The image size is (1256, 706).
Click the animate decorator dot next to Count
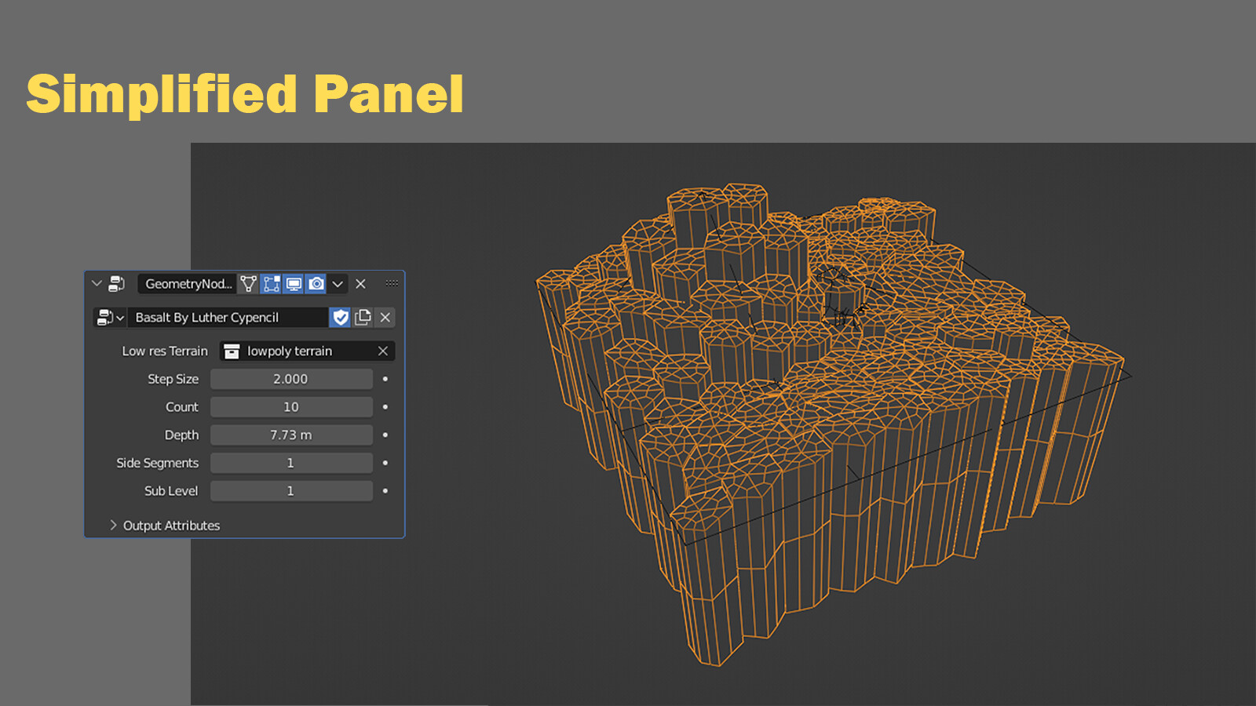click(x=384, y=406)
